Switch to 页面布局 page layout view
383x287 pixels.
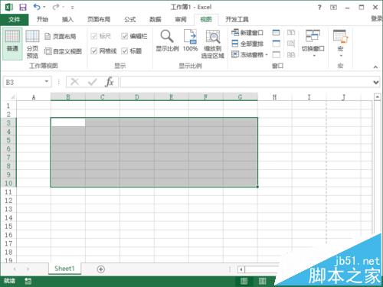61,37
